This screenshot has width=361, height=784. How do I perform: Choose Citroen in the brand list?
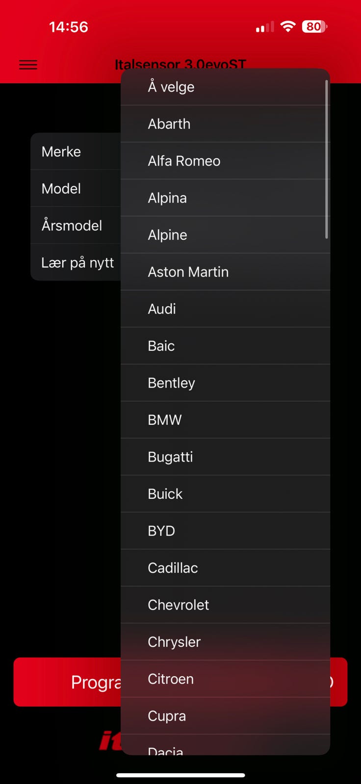[225, 679]
